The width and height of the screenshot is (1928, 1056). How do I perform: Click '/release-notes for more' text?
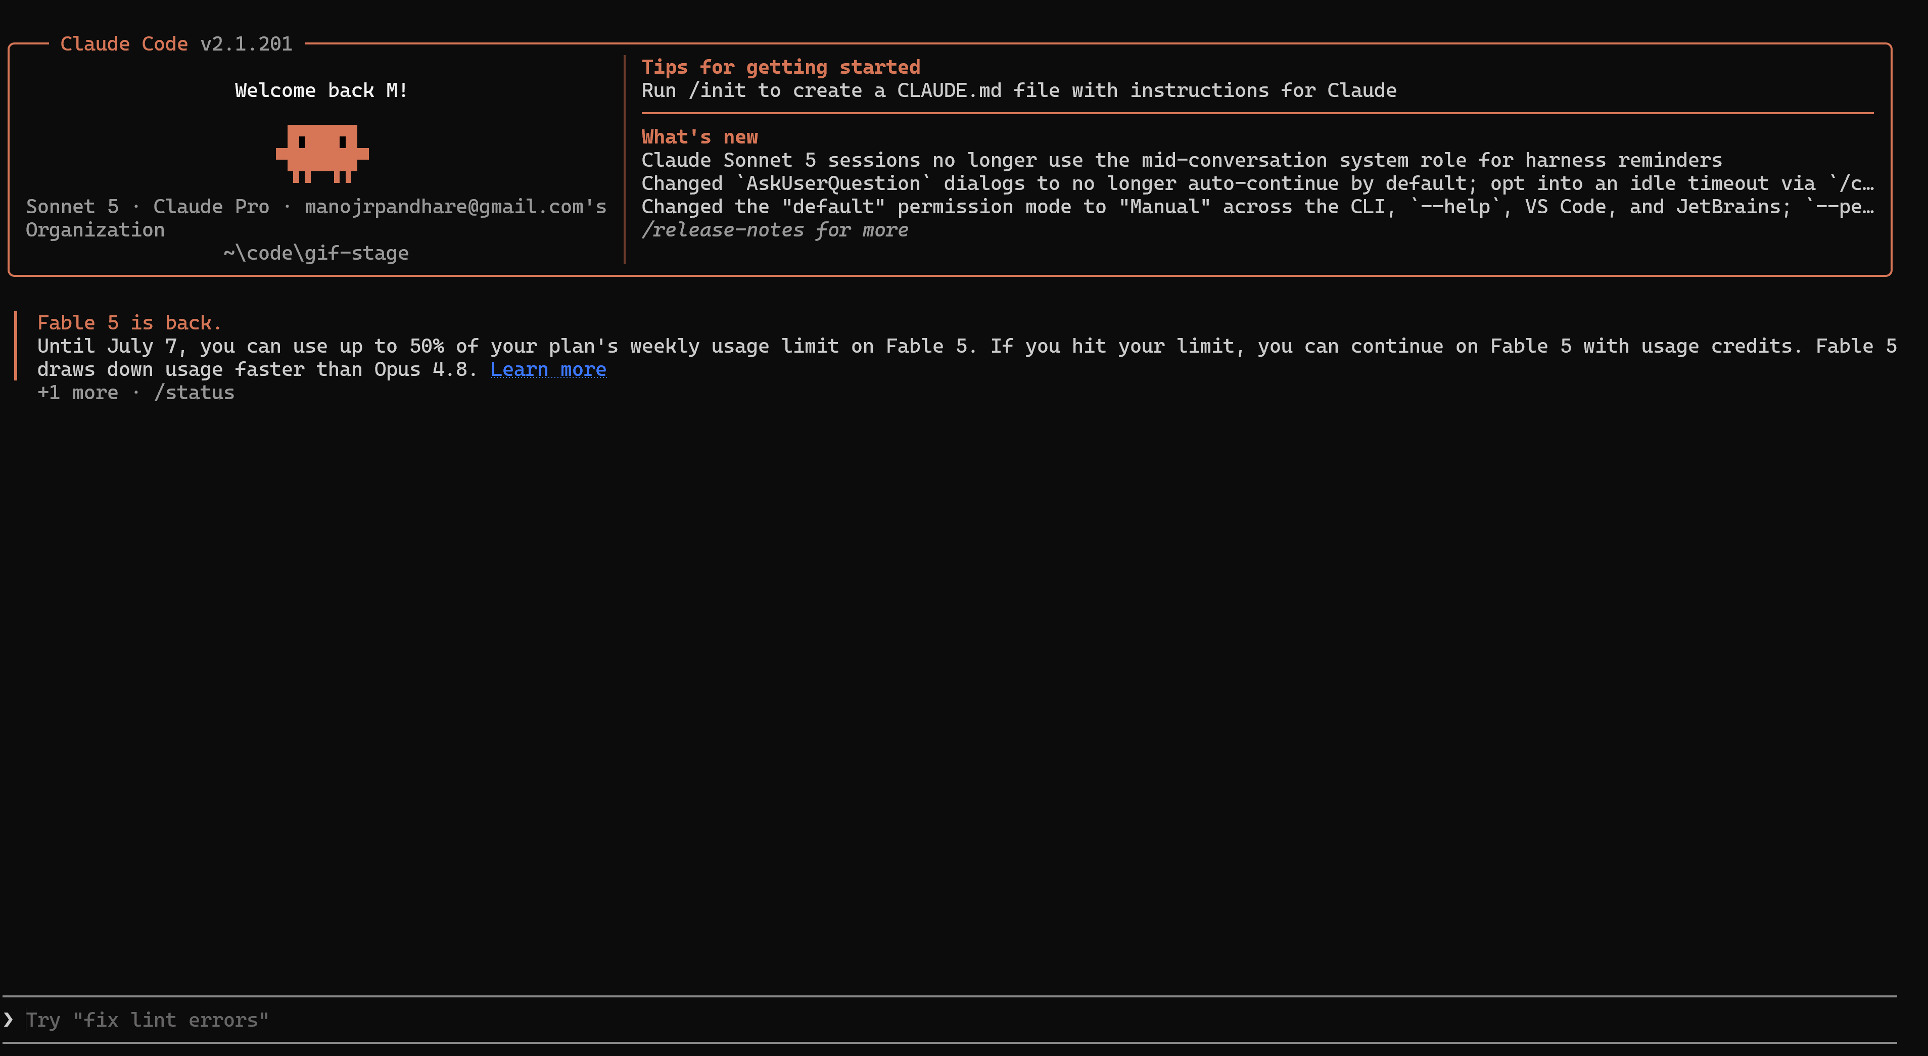click(x=775, y=230)
